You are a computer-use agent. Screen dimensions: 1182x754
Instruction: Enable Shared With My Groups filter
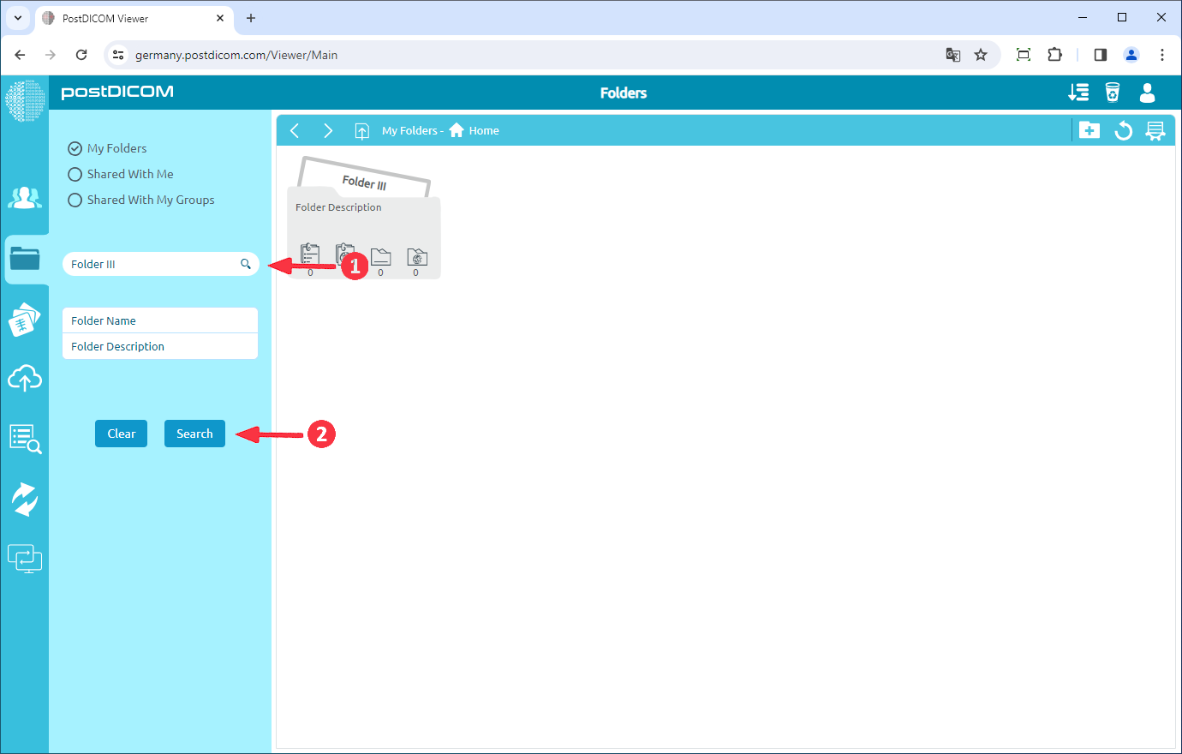pyautogui.click(x=75, y=200)
